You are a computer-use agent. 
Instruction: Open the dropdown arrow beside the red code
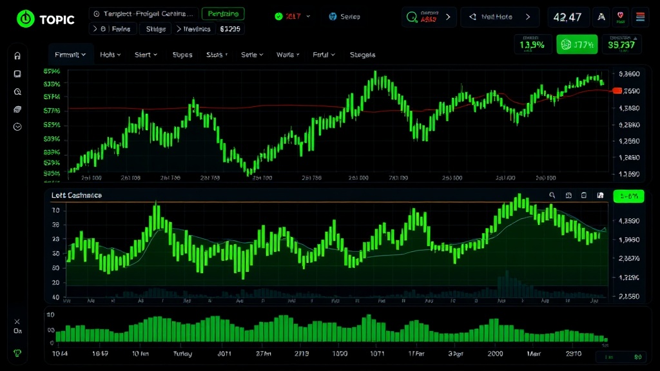point(308,16)
